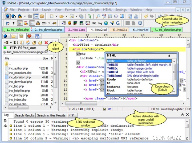Open the Settings menu
This screenshot has height=143, width=192.
coord(121,10)
